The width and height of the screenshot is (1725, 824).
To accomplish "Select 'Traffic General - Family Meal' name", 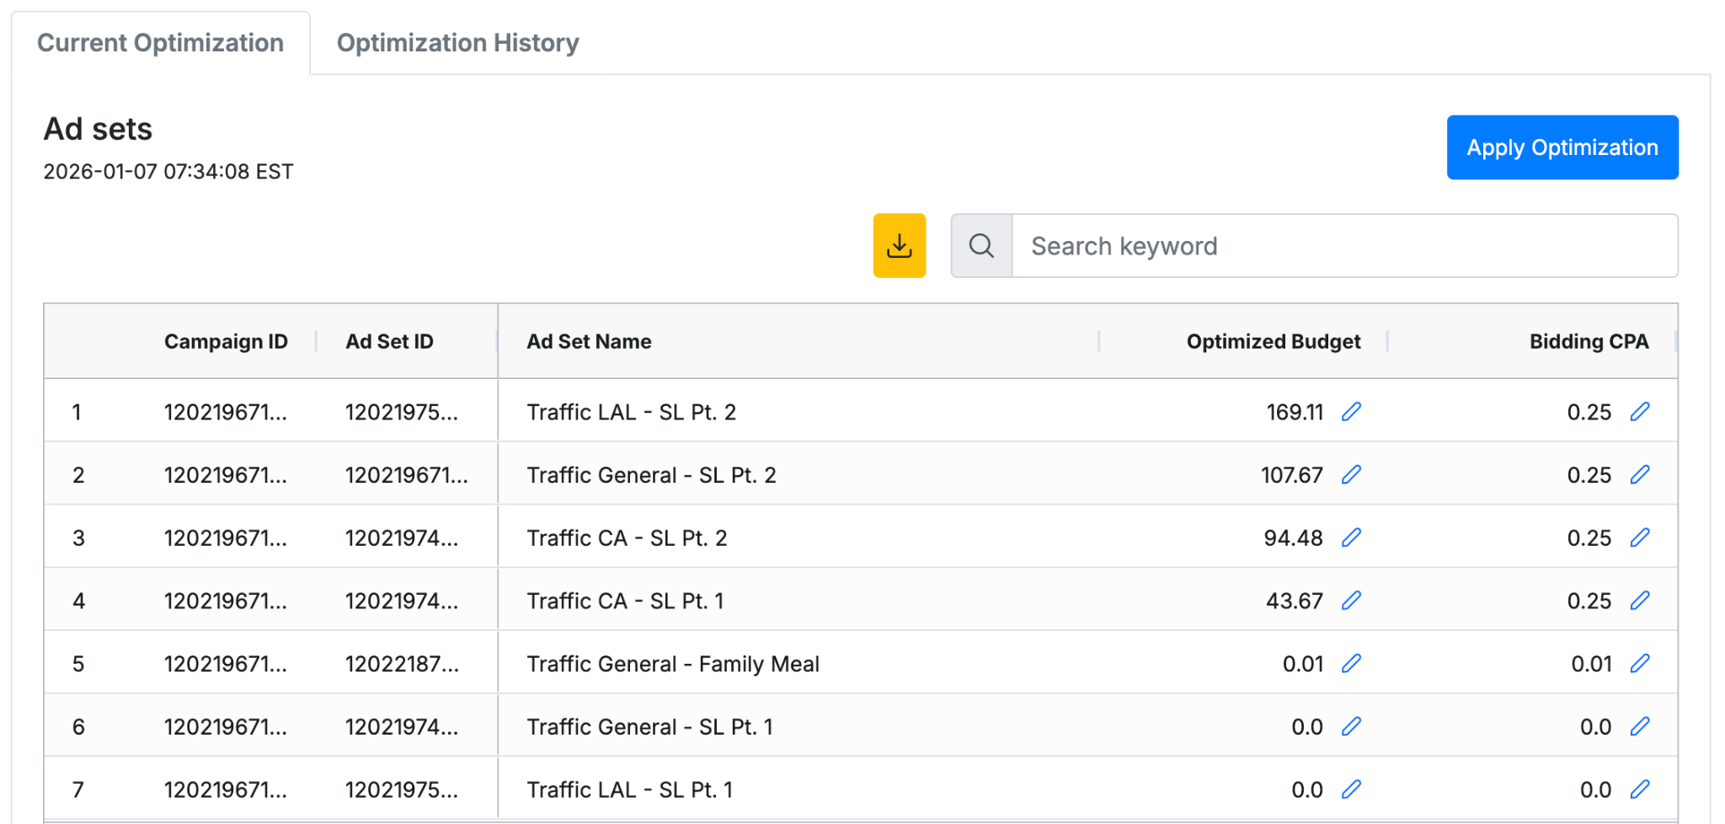I will [x=673, y=664].
